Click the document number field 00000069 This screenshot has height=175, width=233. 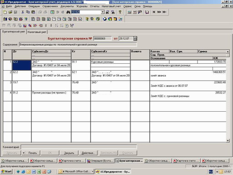tap(102, 38)
